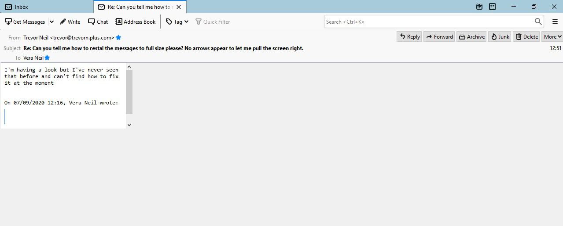Open the More actions dropdown
563x226 pixels.
pyautogui.click(x=552, y=37)
